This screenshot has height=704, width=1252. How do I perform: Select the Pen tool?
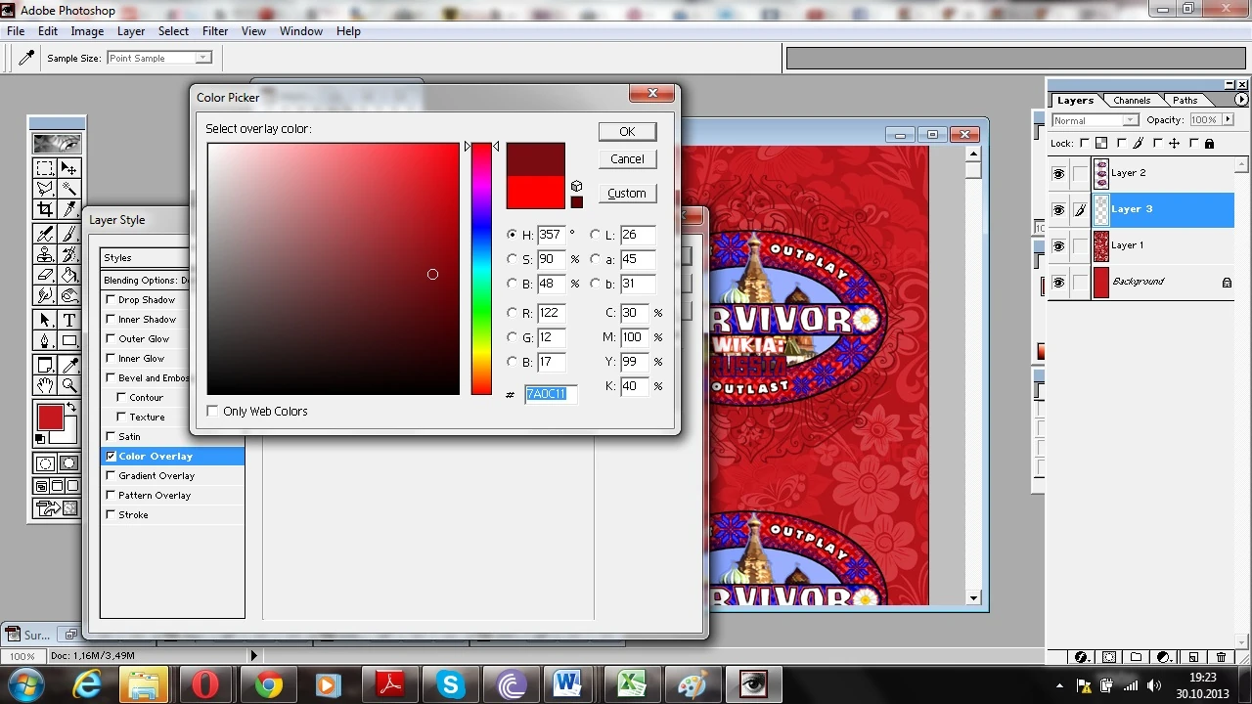click(45, 340)
